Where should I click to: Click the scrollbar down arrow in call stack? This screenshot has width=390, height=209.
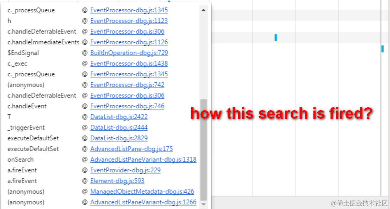click(x=203, y=204)
